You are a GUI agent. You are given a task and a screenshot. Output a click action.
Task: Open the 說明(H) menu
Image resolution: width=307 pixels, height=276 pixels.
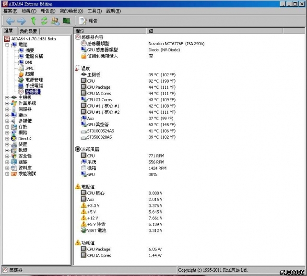pos(114,11)
